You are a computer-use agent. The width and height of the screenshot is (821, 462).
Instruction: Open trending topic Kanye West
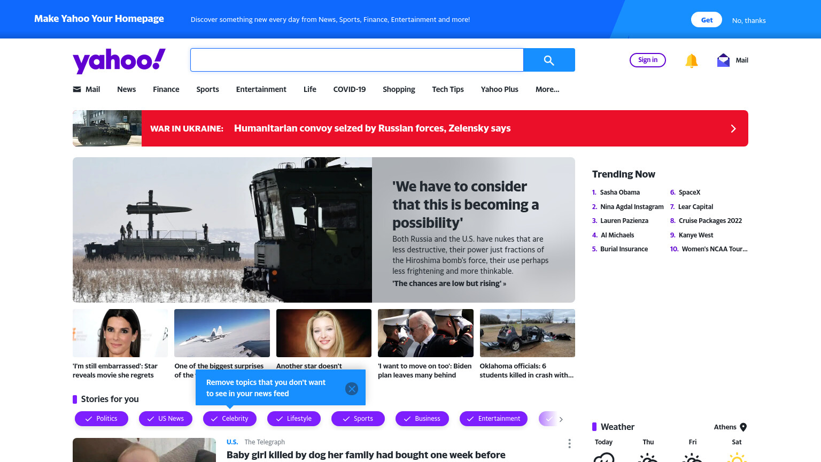click(x=696, y=235)
